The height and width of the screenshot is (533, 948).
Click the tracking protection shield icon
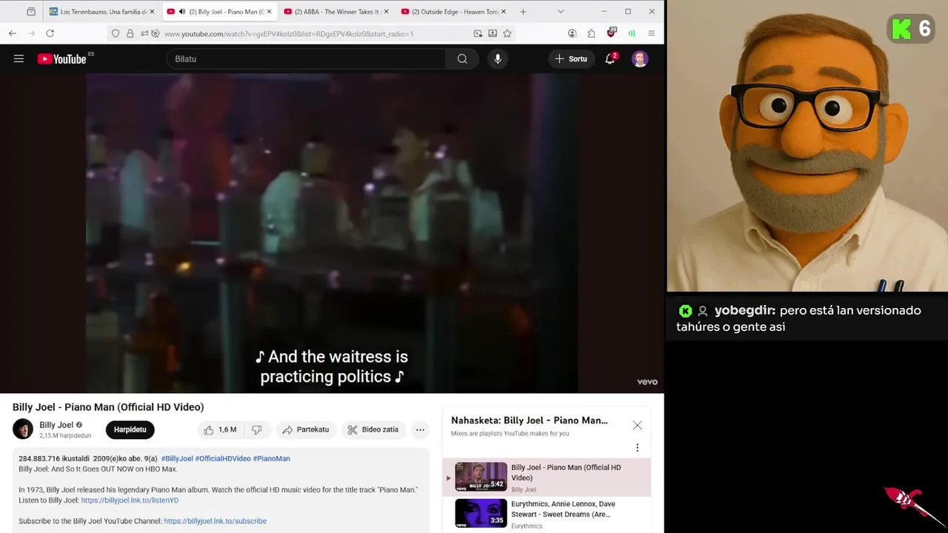point(116,33)
